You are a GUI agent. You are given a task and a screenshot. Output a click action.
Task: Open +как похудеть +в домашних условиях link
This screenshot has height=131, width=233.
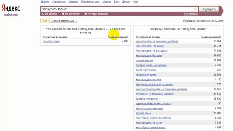157,41
